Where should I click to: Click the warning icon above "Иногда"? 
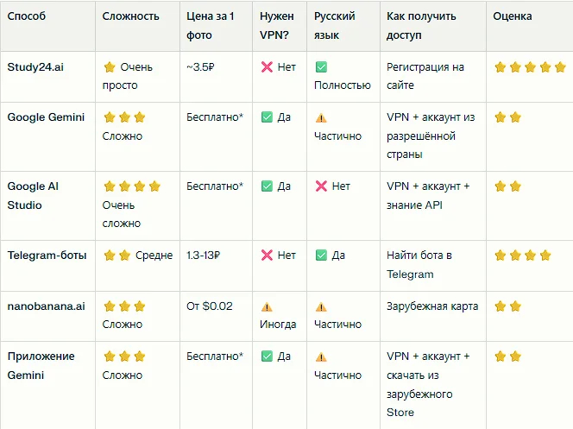coord(267,306)
